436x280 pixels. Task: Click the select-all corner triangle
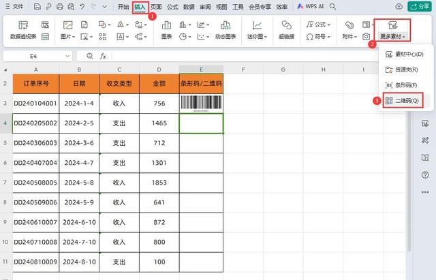coord(5,69)
